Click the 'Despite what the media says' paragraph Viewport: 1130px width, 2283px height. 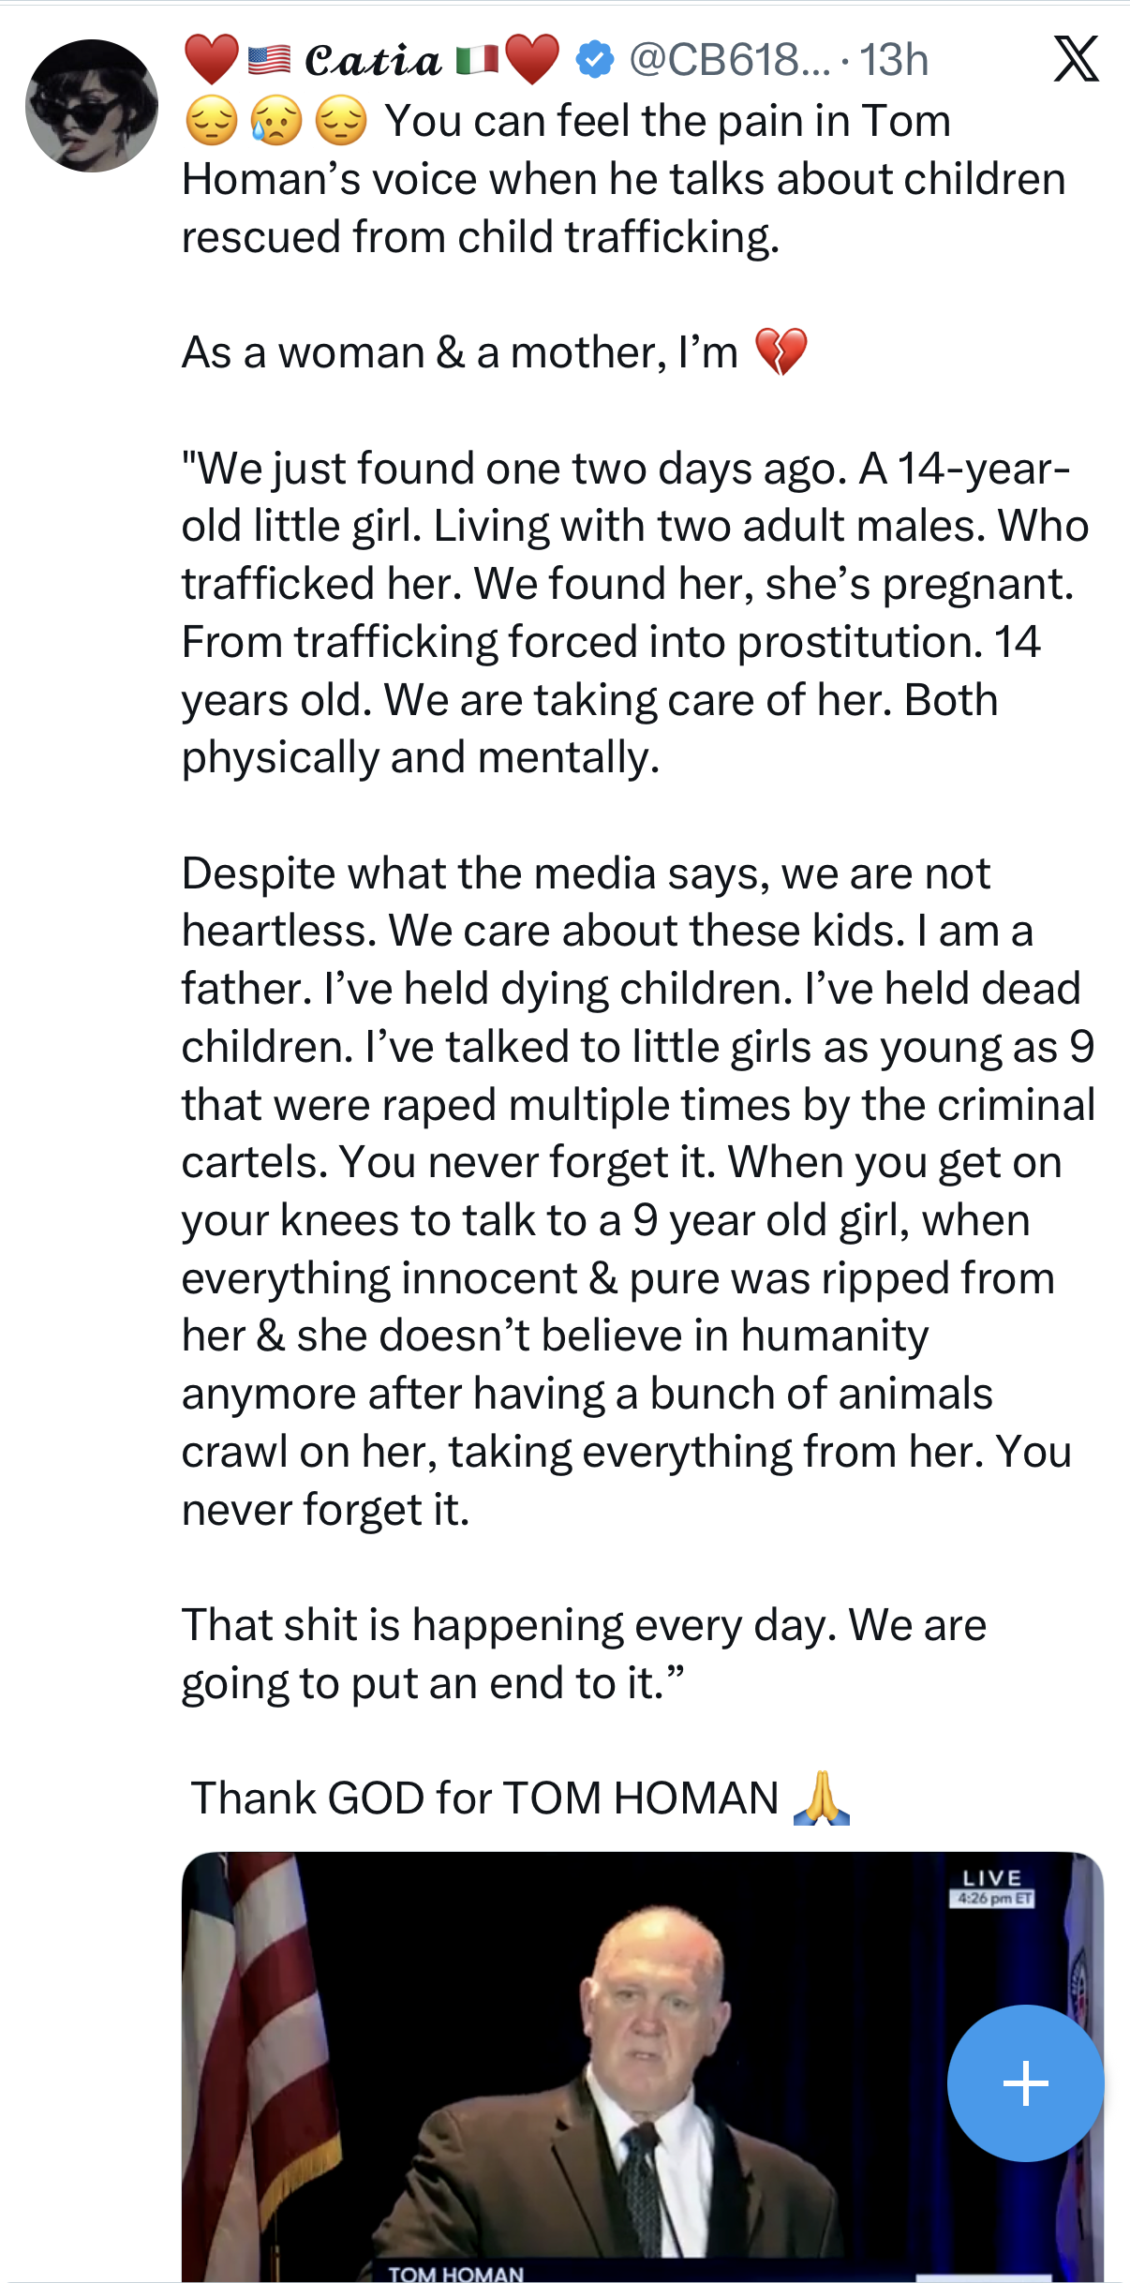pos(637,1190)
